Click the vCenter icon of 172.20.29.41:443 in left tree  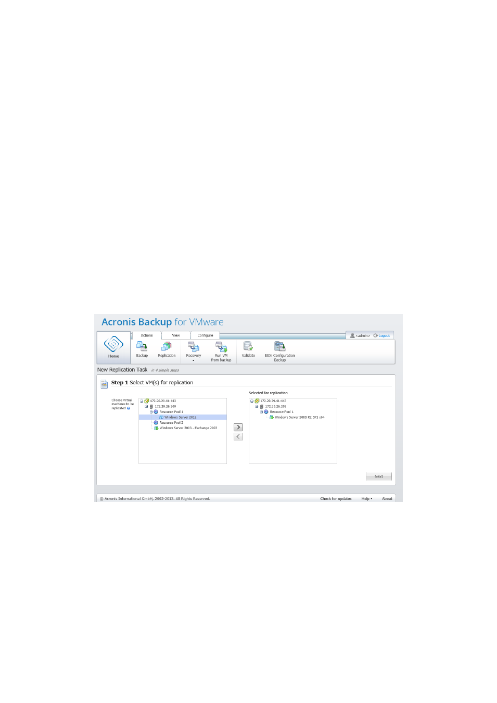click(x=147, y=401)
